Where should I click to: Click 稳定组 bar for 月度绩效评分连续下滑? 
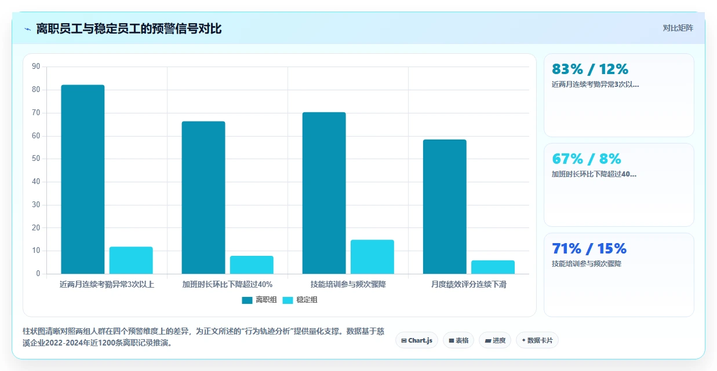[x=493, y=267]
